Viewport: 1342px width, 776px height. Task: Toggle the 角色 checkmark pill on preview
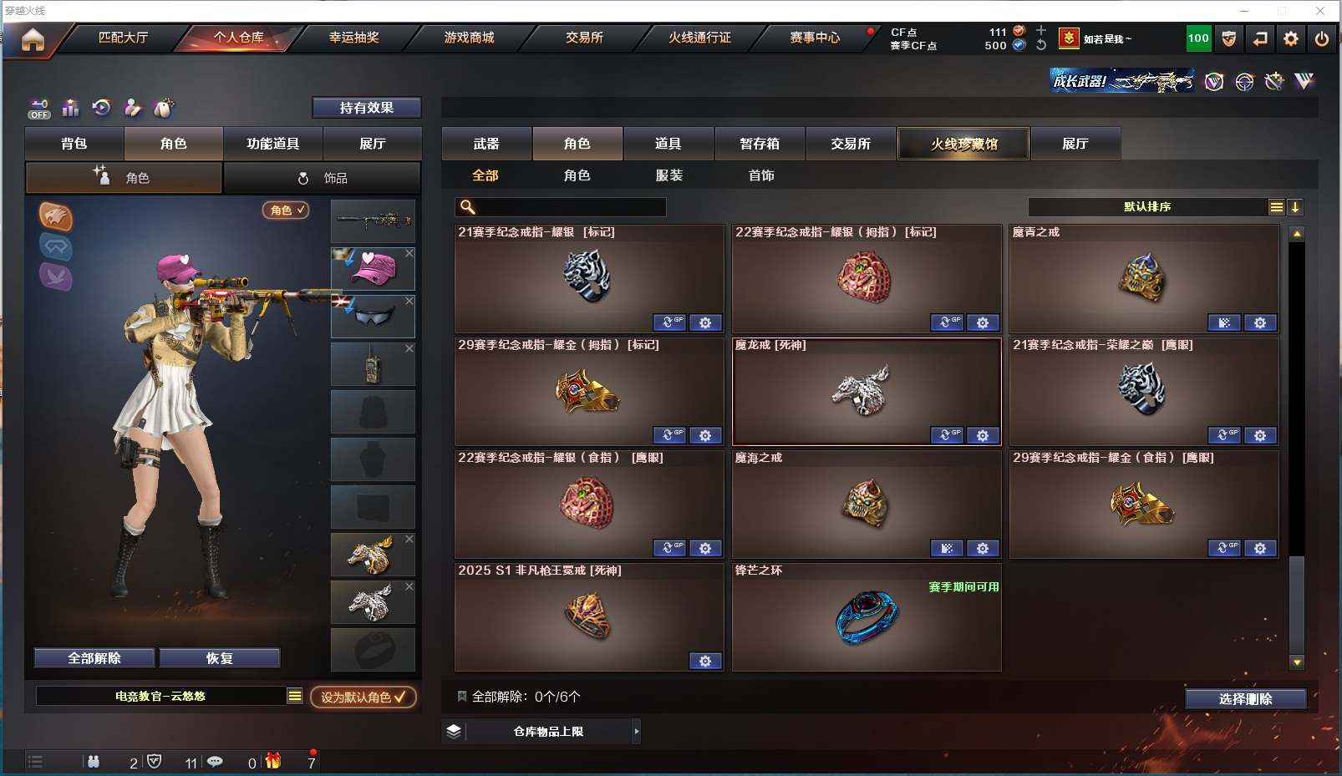286,210
